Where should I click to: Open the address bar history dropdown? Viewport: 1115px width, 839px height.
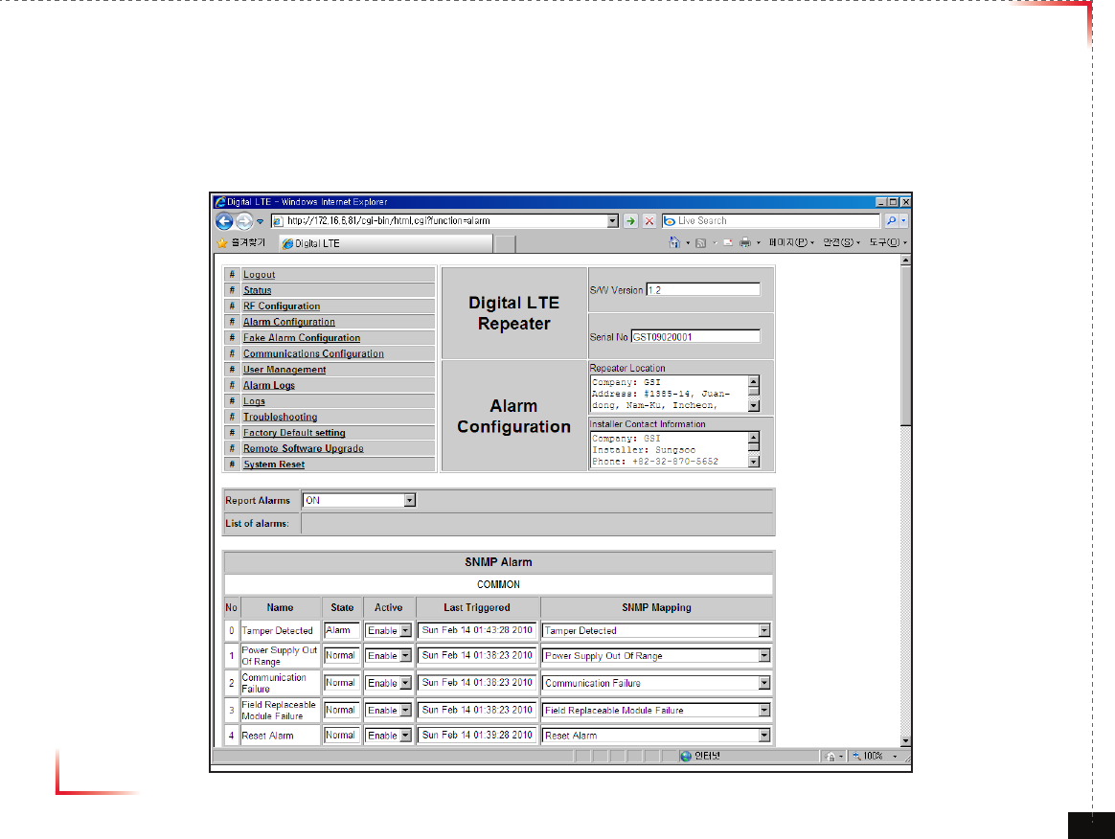click(612, 221)
